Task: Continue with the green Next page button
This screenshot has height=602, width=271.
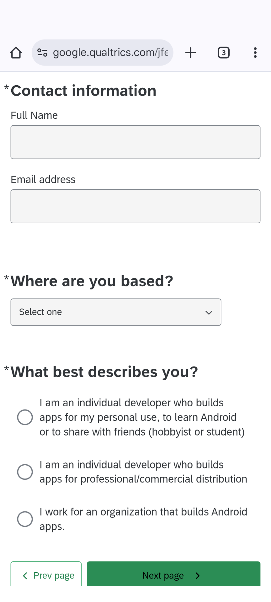Action: click(x=173, y=574)
